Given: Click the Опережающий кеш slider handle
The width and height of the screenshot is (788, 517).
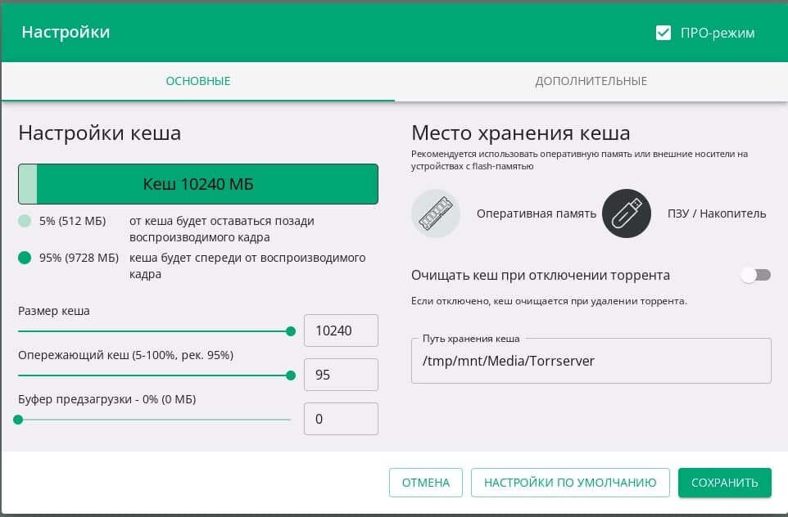Looking at the screenshot, I should point(291,375).
